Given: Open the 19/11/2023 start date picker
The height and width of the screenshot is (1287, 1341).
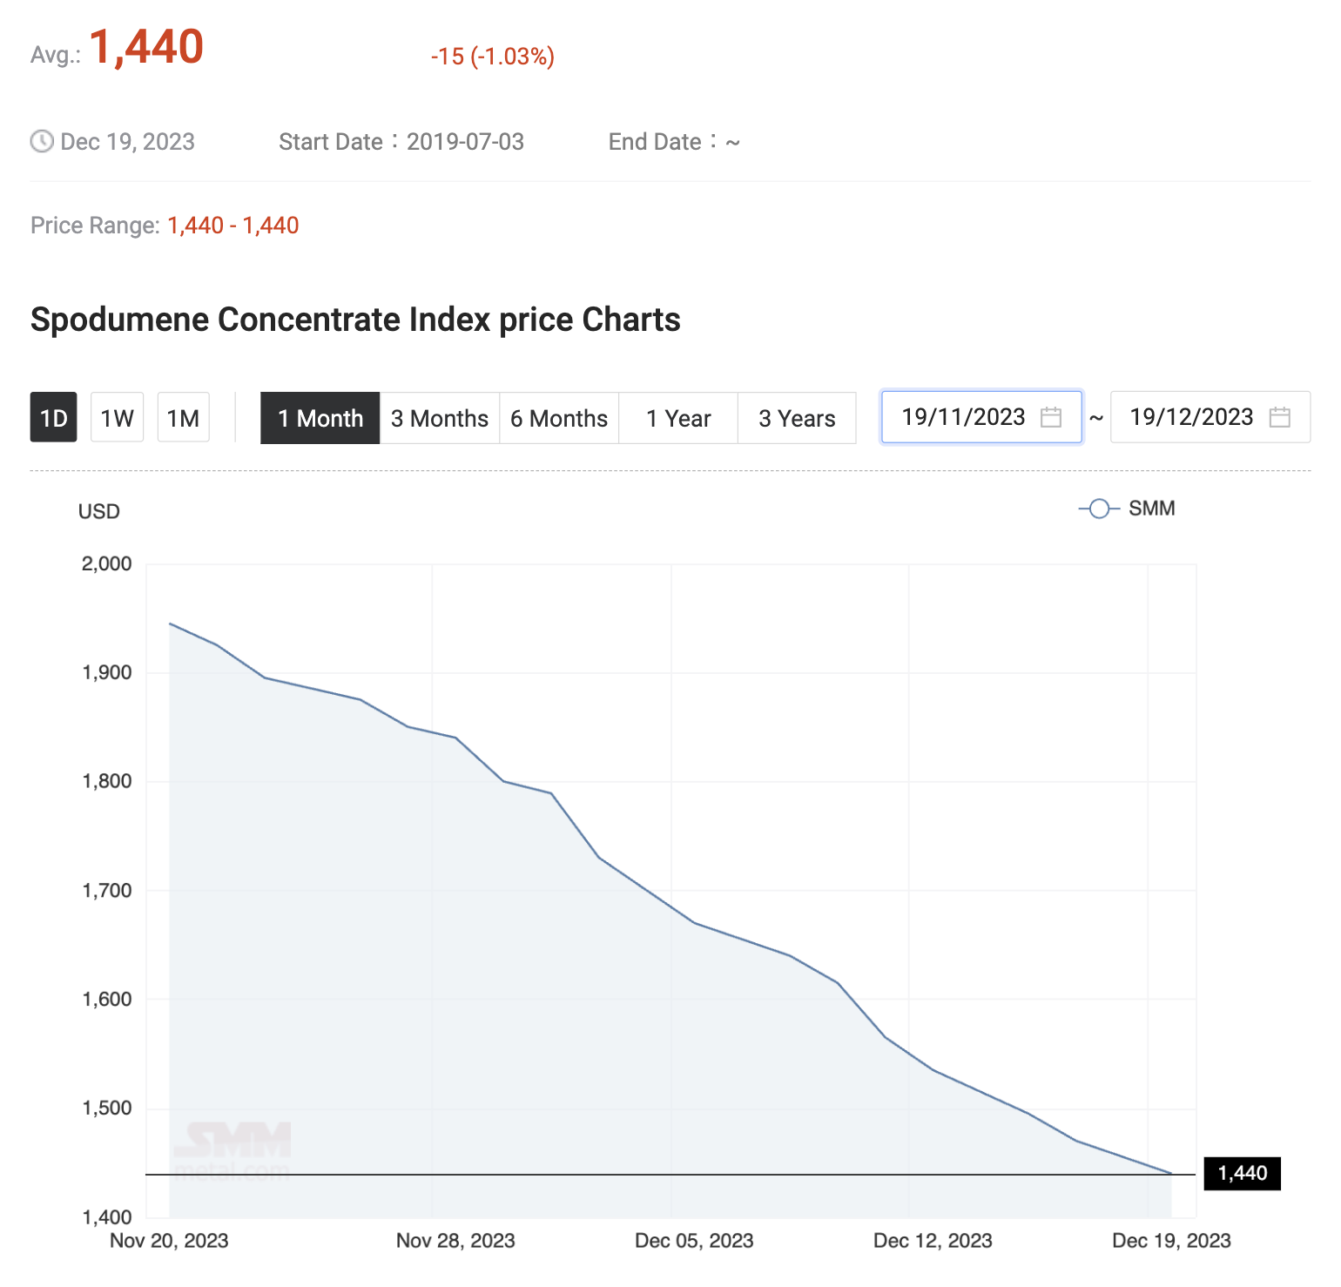Looking at the screenshot, I should [x=963, y=417].
